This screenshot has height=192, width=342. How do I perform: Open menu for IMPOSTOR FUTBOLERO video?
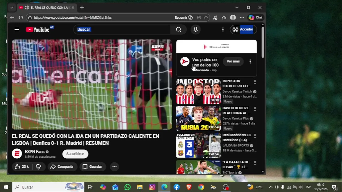pos(255,82)
